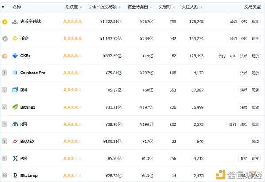This screenshot has height=182, width=265.
Task: Click the 合约 tag in K网 row
Action: (232, 124)
